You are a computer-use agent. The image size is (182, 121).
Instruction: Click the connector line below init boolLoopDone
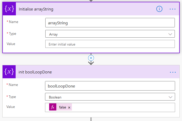tap(91, 119)
